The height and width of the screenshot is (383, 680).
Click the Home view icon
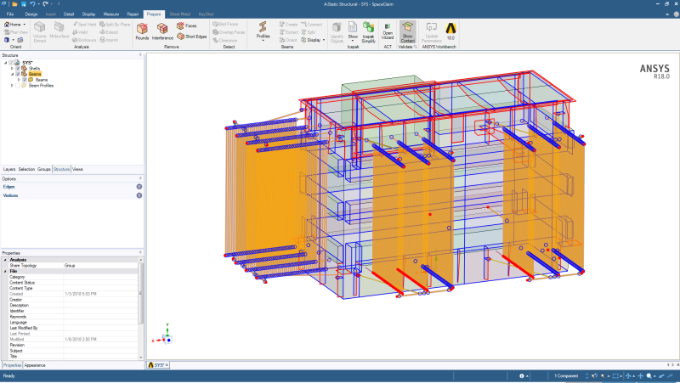click(7, 25)
